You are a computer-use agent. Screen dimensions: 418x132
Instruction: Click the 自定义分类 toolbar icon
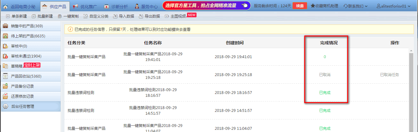(86, 16)
